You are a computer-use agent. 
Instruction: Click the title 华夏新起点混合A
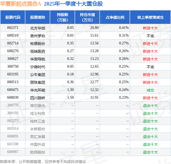coord(21,4)
